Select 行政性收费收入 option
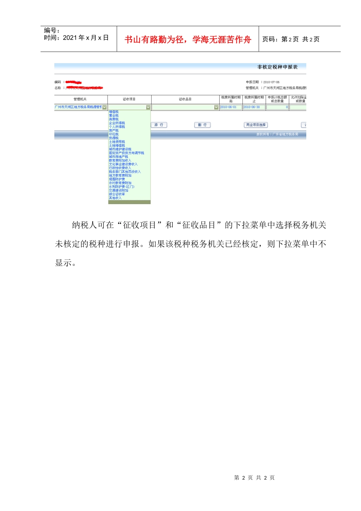The image size is (361, 511). point(120,168)
